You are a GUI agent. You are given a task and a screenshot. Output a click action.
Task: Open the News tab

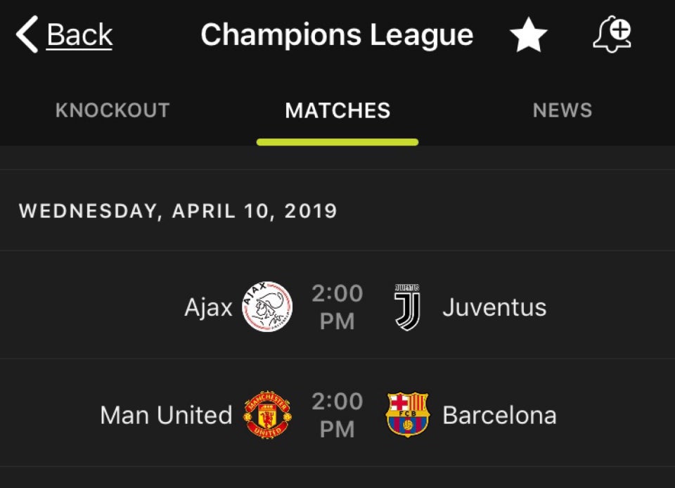tap(562, 110)
